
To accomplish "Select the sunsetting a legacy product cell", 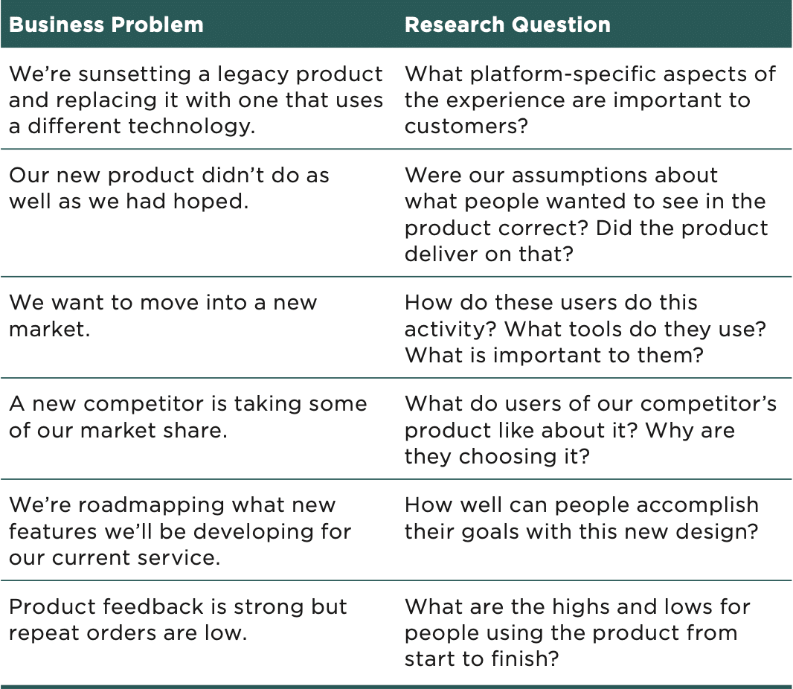I will pyautogui.click(x=196, y=100).
